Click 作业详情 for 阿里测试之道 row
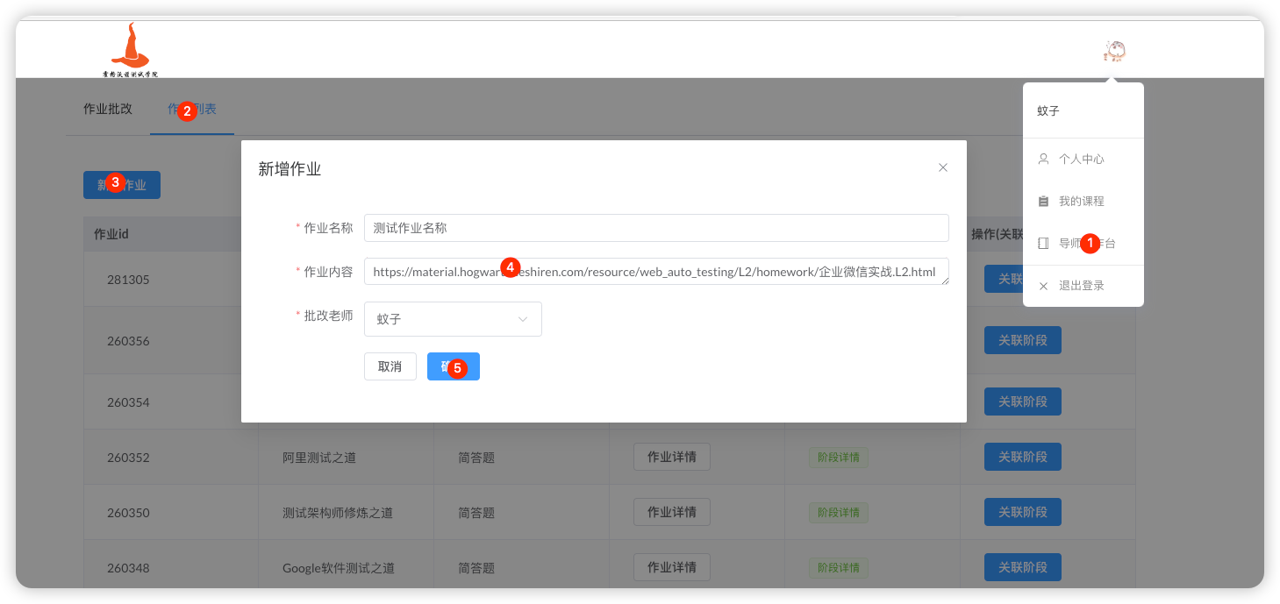This screenshot has width=1280, height=604. [x=671, y=457]
